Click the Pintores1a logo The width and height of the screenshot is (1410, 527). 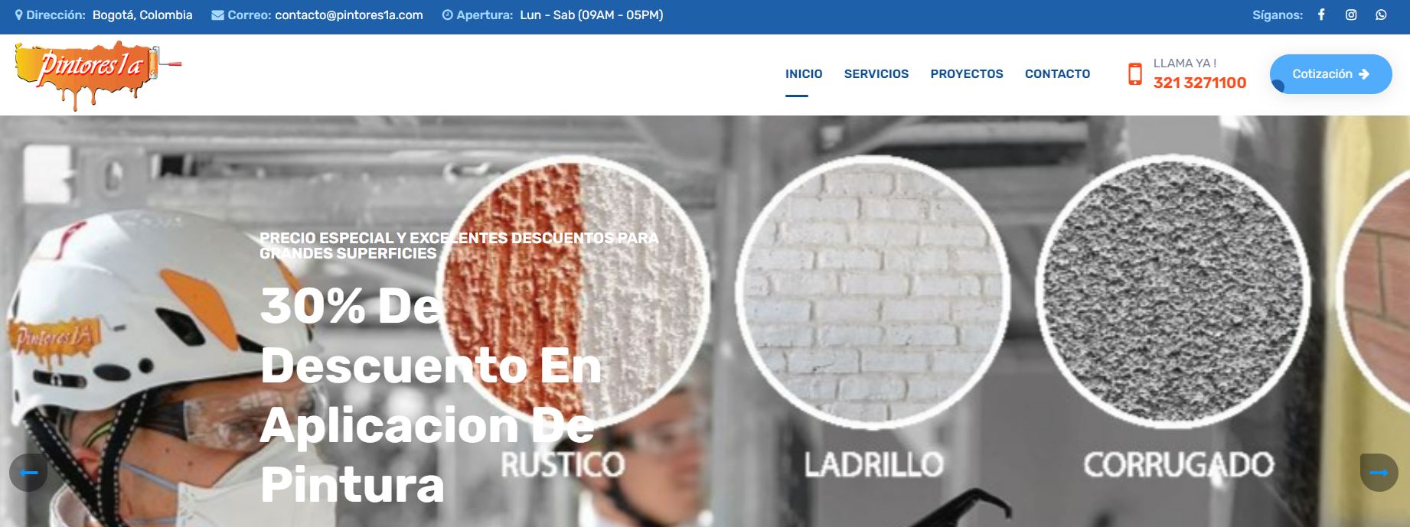[x=98, y=75]
